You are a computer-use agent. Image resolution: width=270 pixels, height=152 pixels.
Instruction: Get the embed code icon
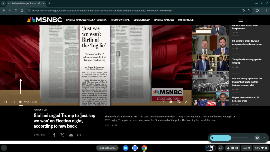[x=79, y=135]
